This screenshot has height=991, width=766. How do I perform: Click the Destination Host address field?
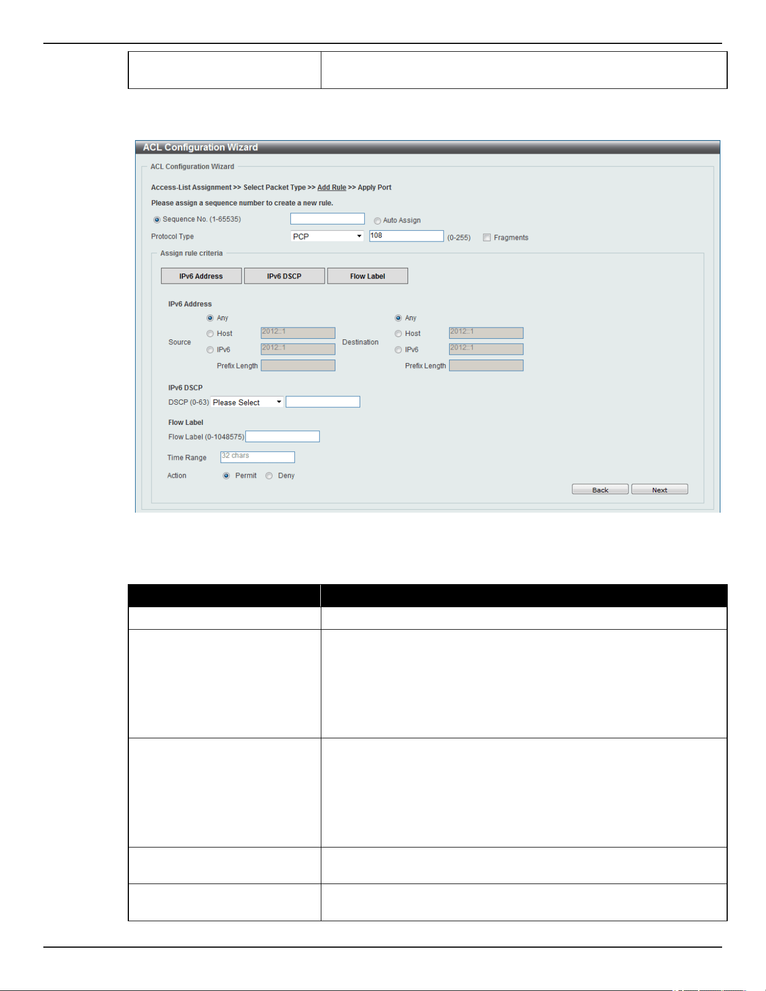486,333
